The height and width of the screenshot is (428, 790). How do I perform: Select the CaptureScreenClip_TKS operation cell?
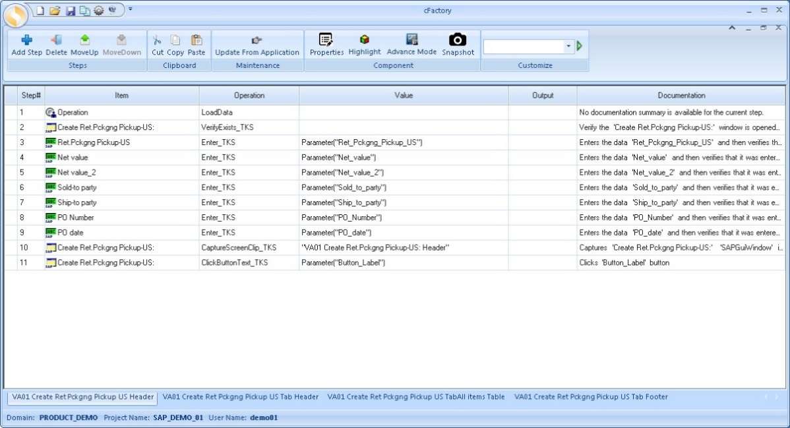click(249, 247)
